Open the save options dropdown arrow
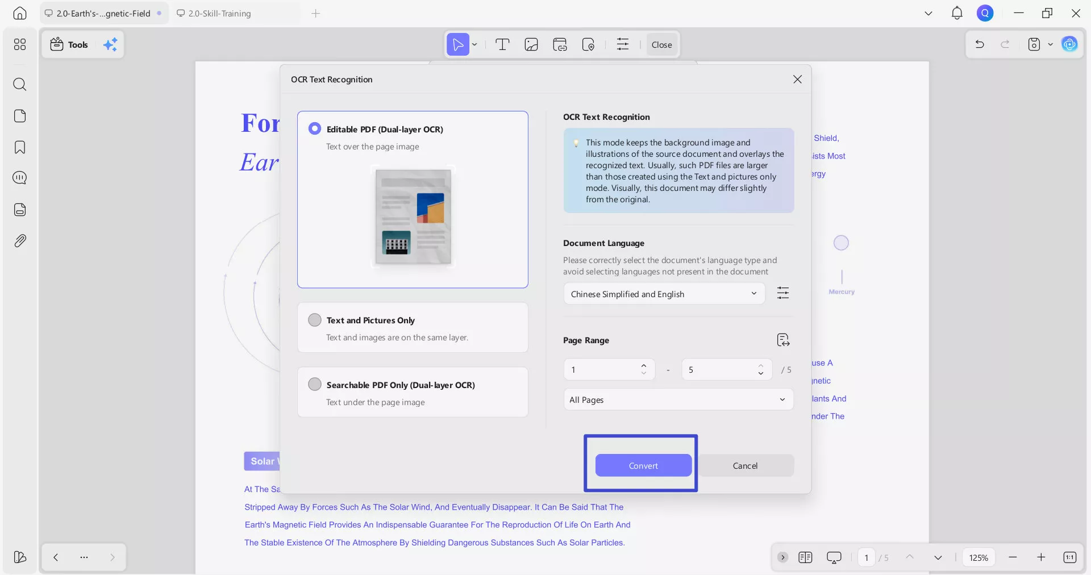Viewport: 1091px width, 575px height. point(1050,44)
